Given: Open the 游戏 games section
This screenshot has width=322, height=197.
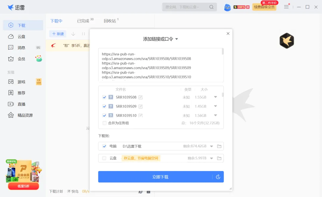Looking at the screenshot, I should coord(23,82).
